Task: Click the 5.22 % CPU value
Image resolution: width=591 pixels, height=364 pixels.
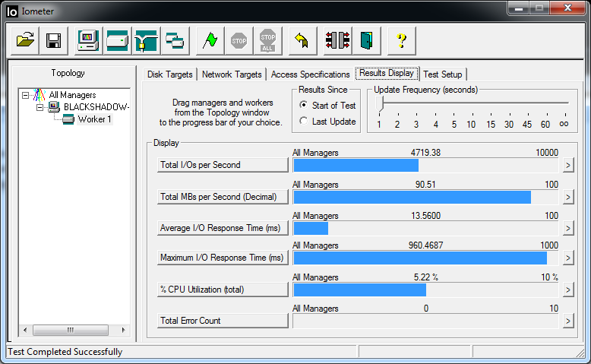Action: tap(426, 277)
